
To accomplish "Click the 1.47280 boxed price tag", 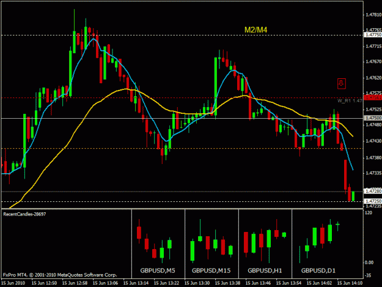I will pos(372,191).
